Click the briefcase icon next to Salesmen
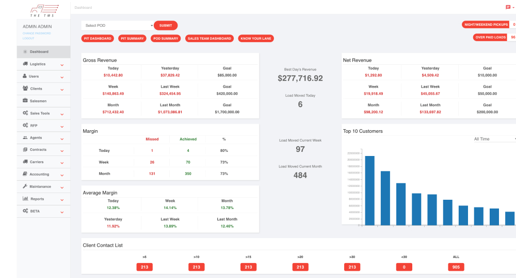The width and height of the screenshot is (516, 278). [x=25, y=101]
